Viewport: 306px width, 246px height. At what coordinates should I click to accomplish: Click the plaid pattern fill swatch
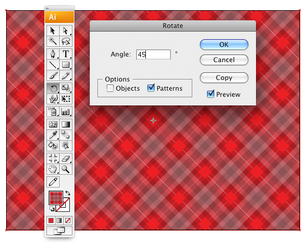pos(55,198)
